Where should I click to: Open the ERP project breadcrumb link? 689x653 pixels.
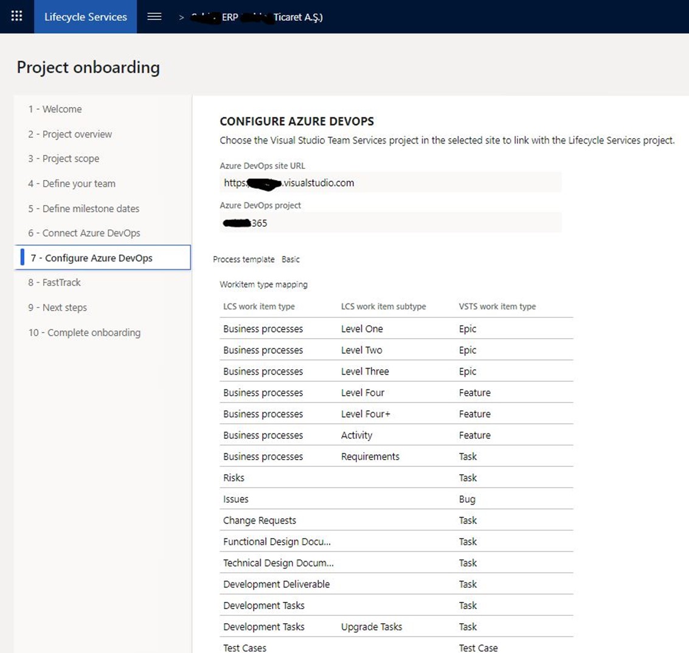tap(257, 17)
